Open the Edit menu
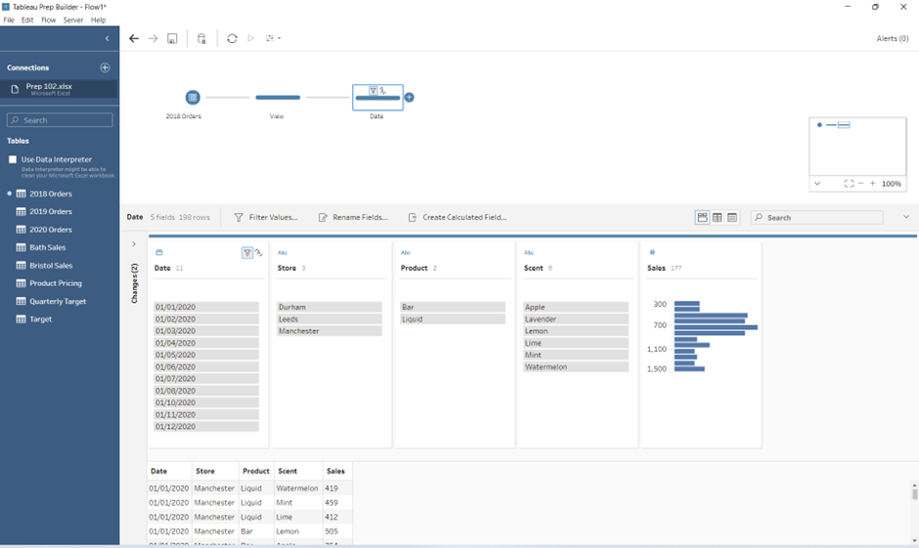This screenshot has width=919, height=548. (27, 20)
